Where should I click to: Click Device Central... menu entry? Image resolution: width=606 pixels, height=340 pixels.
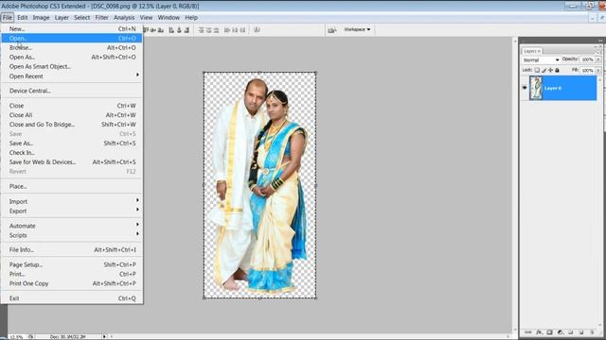tap(72, 91)
